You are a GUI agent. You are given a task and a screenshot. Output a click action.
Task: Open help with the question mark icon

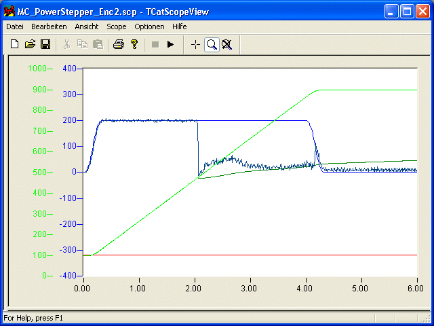[134, 44]
